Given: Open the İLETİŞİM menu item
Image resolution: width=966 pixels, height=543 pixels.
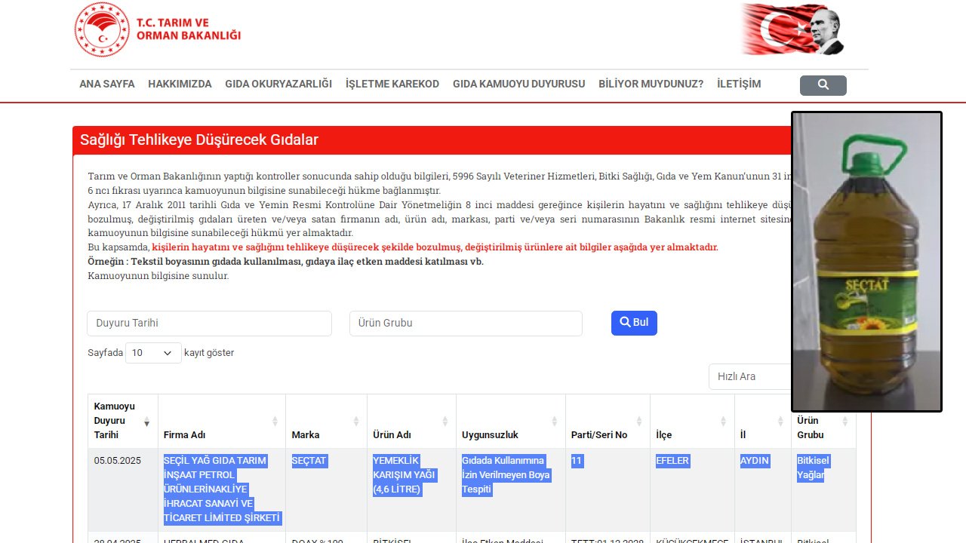Looking at the screenshot, I should 739,84.
